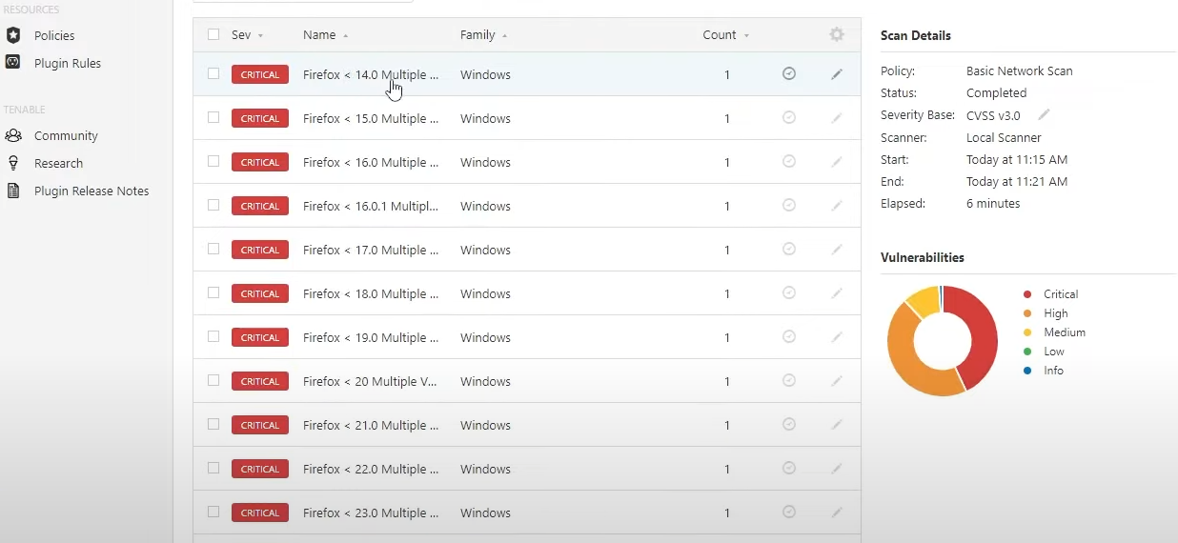Check the Firefox < 16.0 row checkbox
Screen dimensions: 1178x543
[x=213, y=161]
